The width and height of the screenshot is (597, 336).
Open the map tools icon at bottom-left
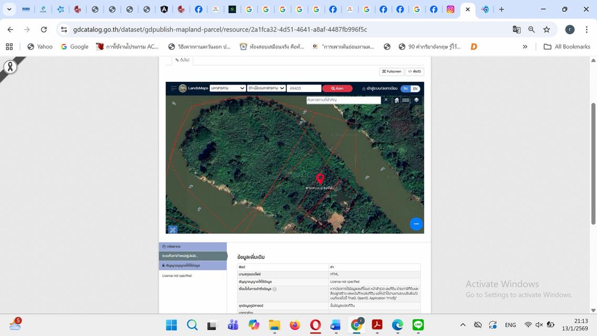point(173,229)
